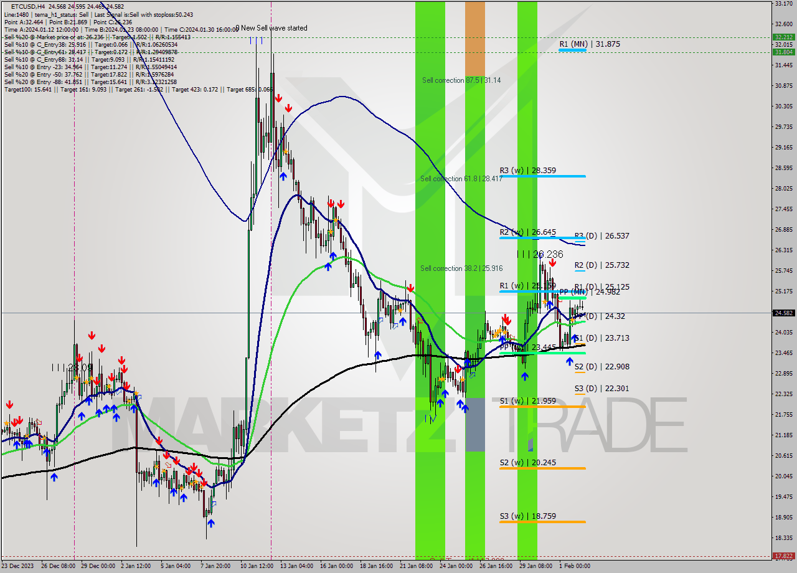Click the R3 (D) | 26.537 label
Image resolution: width=797 pixels, height=573 pixels.
click(x=601, y=236)
